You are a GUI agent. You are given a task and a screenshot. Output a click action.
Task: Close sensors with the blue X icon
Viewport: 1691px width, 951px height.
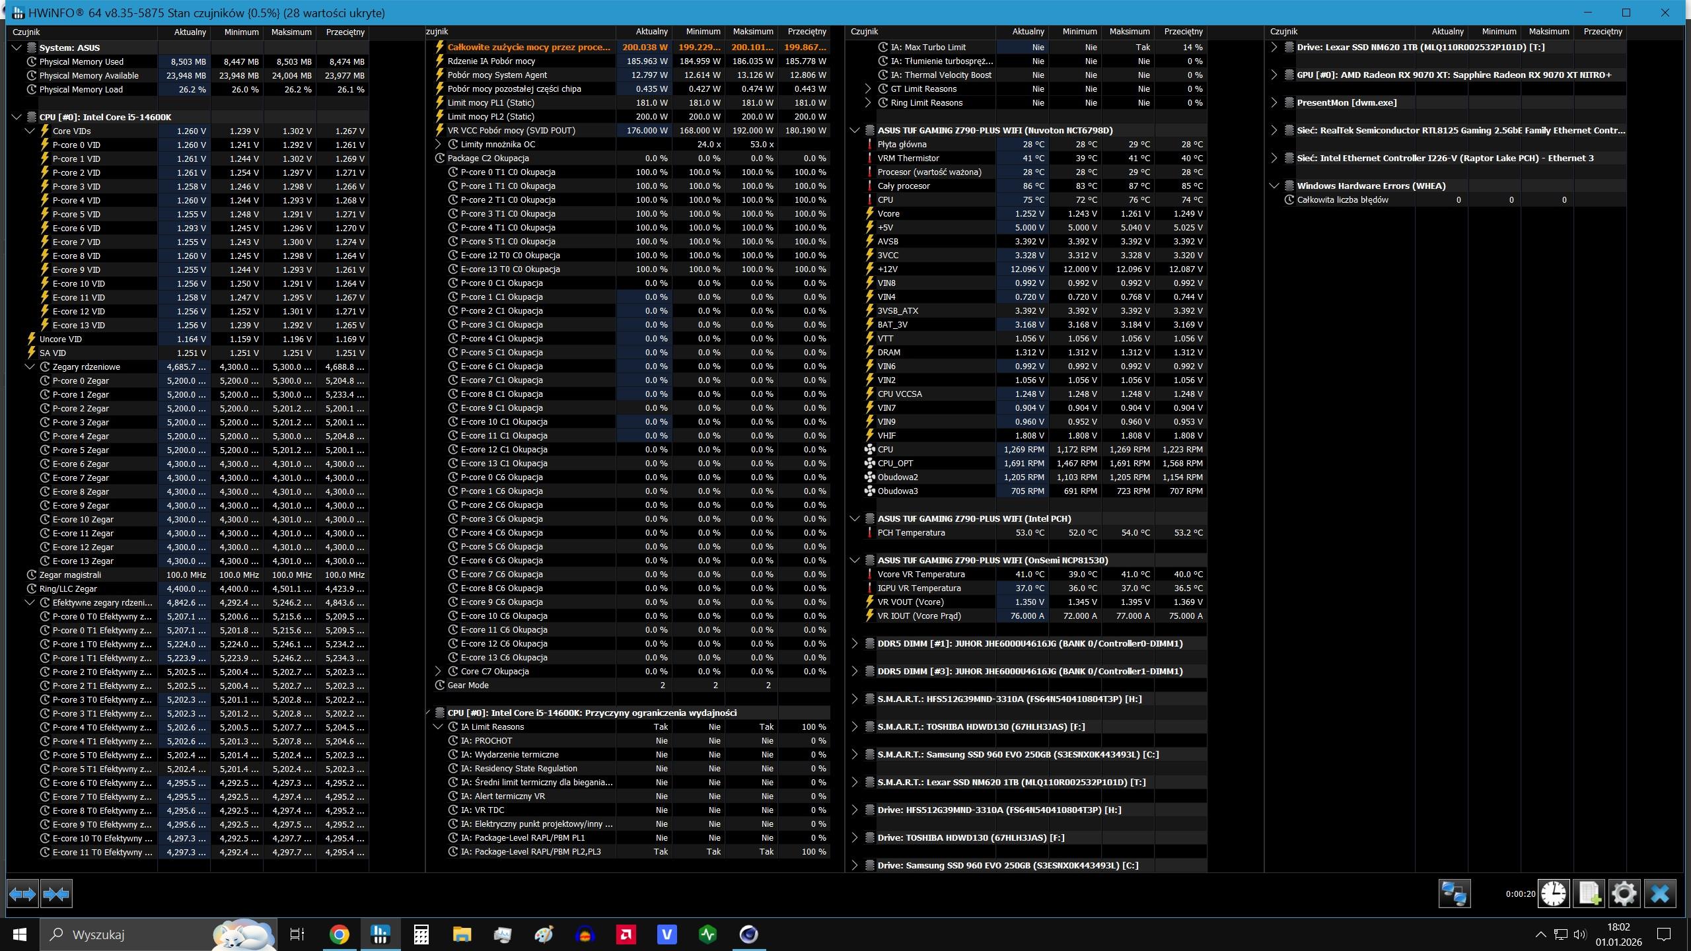[x=1659, y=894]
